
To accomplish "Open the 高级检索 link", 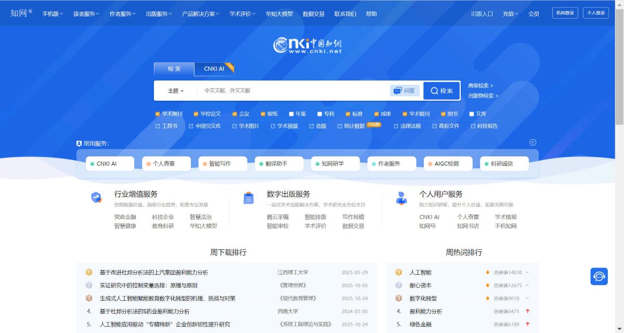I will (x=480, y=85).
